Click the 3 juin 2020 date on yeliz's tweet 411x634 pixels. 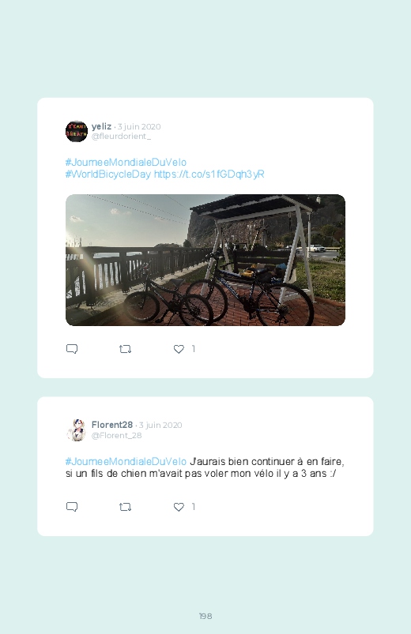point(139,127)
